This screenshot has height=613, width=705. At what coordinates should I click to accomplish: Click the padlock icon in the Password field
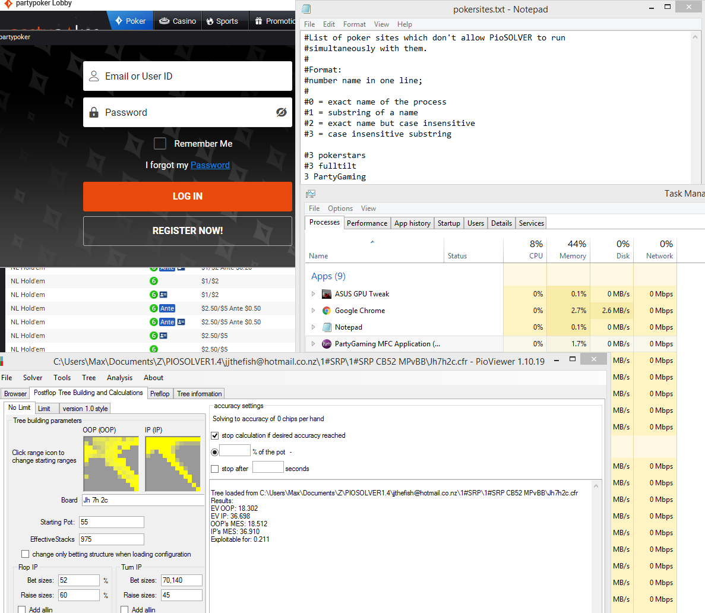(x=93, y=112)
